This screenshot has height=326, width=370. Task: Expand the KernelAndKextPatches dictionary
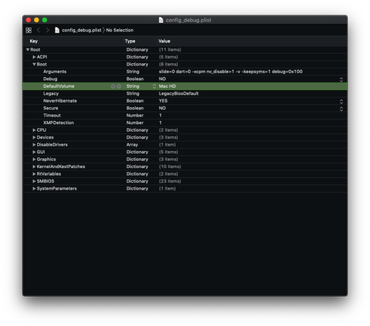coord(34,166)
